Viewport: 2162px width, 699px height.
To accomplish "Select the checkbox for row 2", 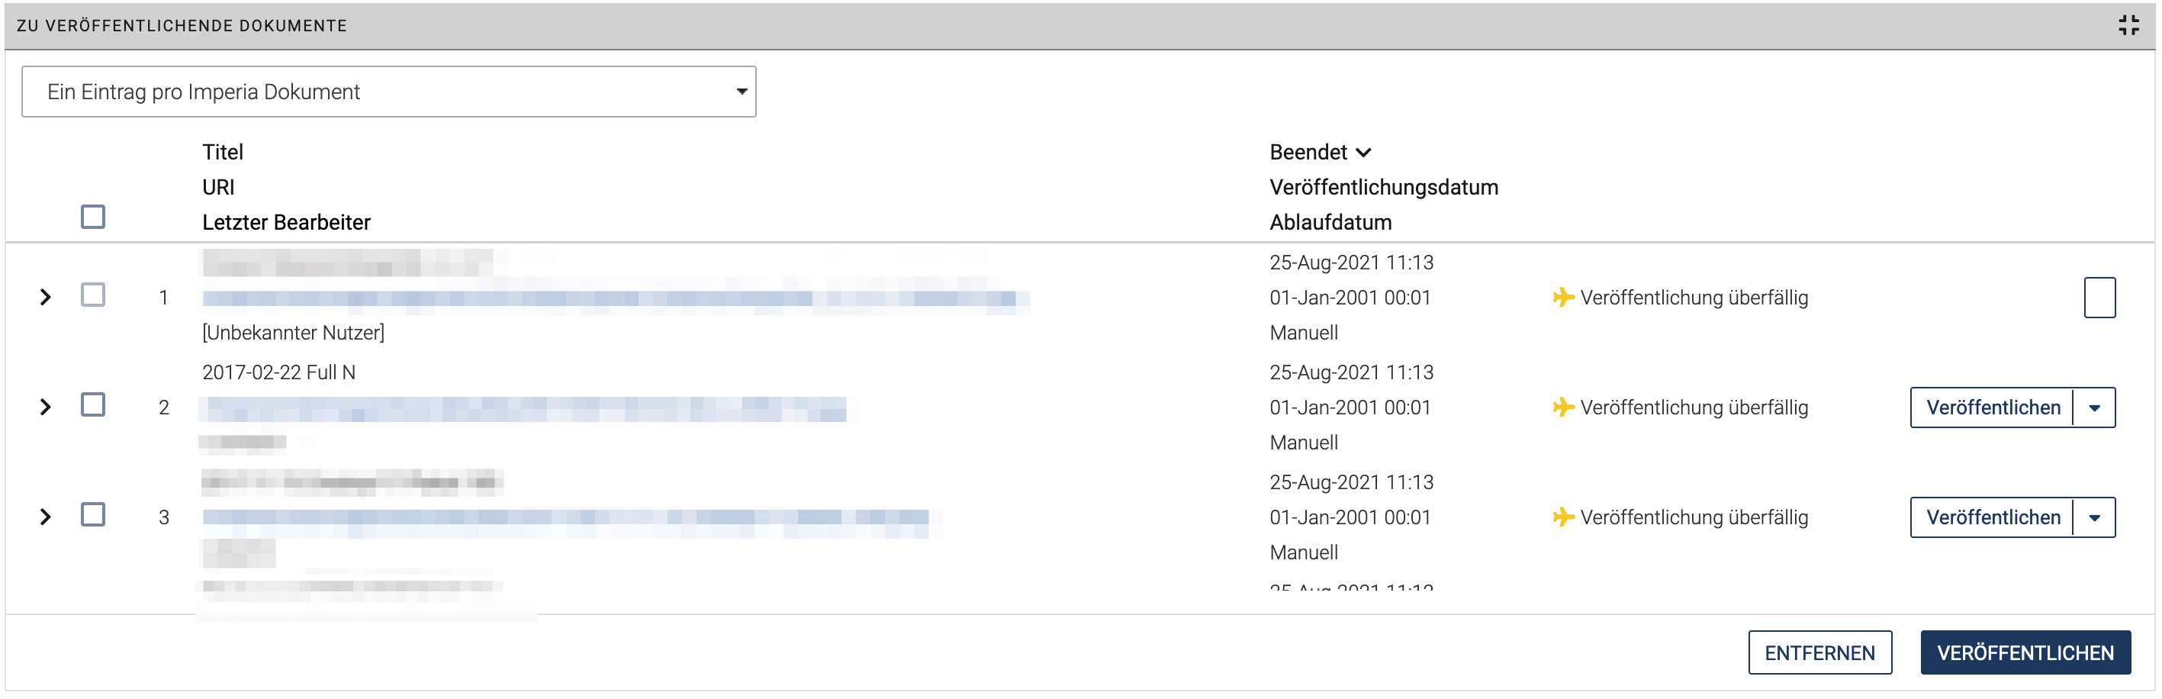I will click(x=93, y=404).
